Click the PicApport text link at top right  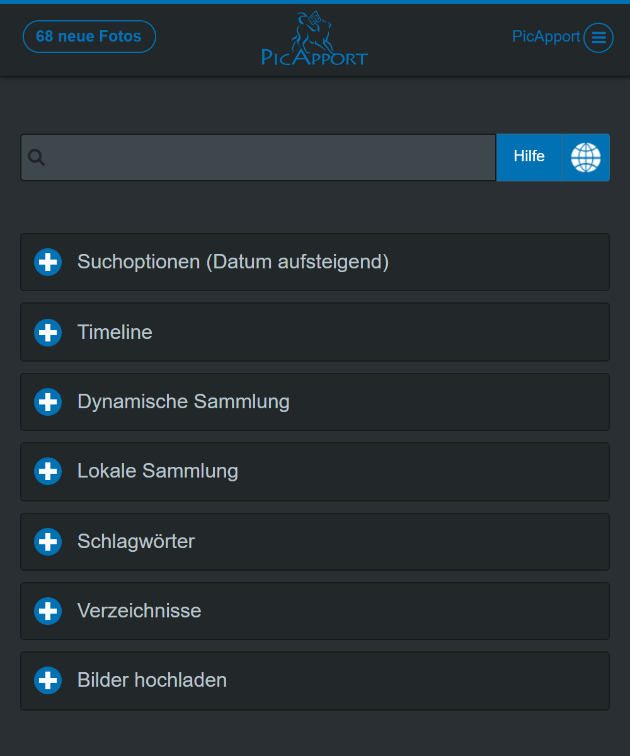(x=546, y=37)
